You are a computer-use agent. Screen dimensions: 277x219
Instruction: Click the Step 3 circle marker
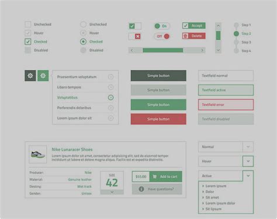[236, 42]
